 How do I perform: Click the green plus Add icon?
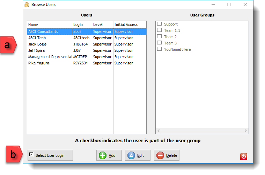pyautogui.click(x=103, y=155)
